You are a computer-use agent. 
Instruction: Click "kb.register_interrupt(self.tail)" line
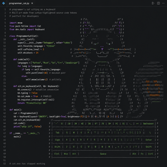point(36,100)
